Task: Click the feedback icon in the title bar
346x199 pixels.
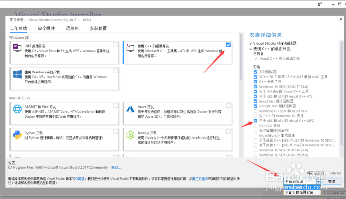Action: [x=320, y=4]
